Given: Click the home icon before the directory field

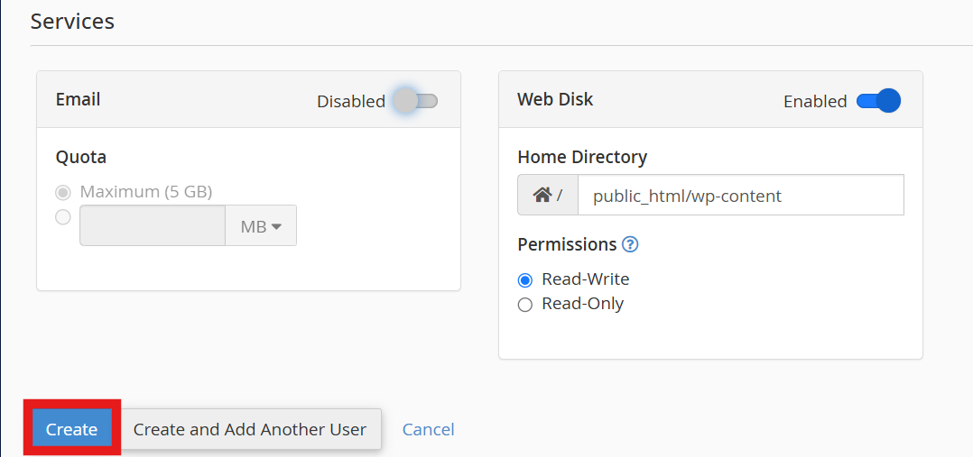Looking at the screenshot, I should pos(542,195).
